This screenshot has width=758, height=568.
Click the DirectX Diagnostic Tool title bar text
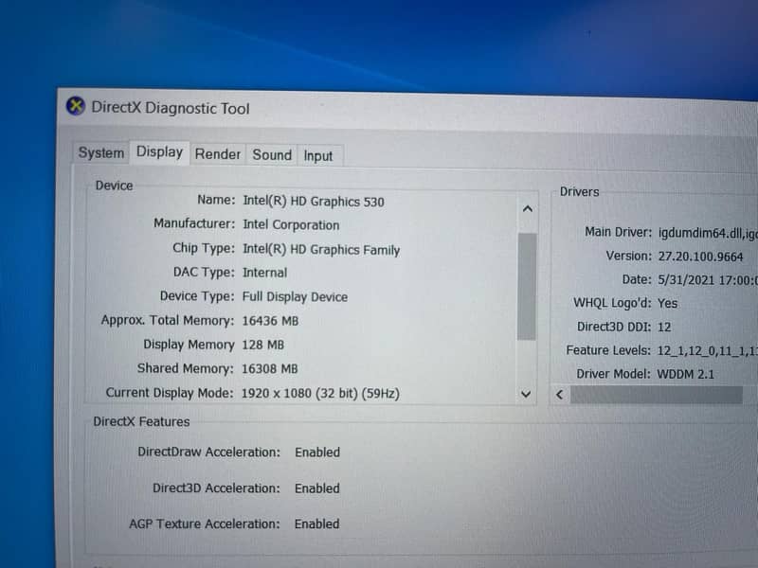click(171, 108)
